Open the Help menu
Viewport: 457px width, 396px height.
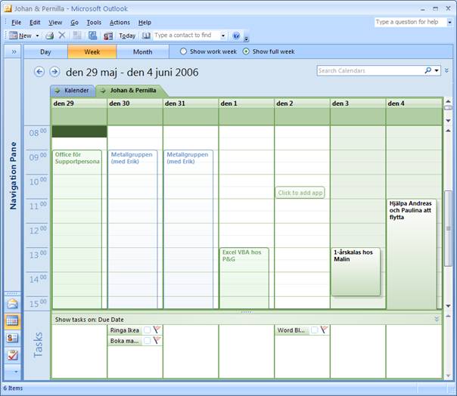click(145, 23)
